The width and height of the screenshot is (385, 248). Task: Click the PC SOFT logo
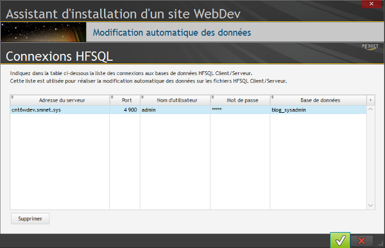370,47
